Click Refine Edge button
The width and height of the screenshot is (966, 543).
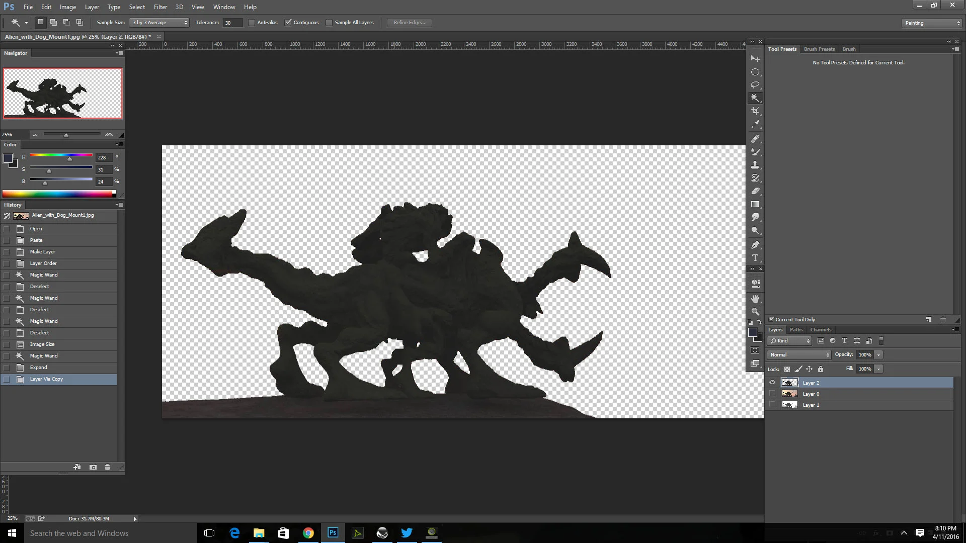coord(409,23)
